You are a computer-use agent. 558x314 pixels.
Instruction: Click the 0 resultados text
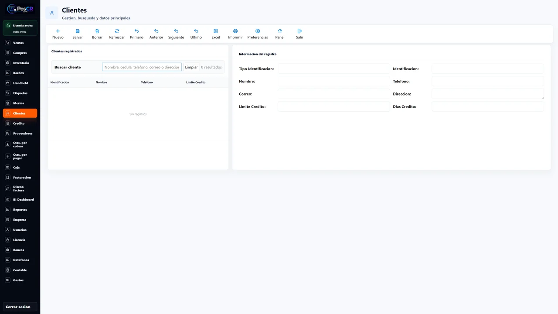coord(211,67)
